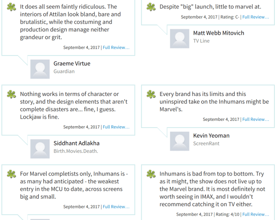Open critic profile for Matt Webb Mitovich

pyautogui.click(x=218, y=33)
